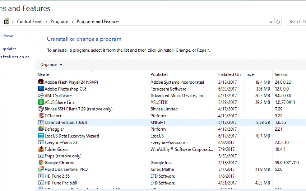Select AMD Software entry
The width and height of the screenshot is (306, 191).
(x=171, y=95)
